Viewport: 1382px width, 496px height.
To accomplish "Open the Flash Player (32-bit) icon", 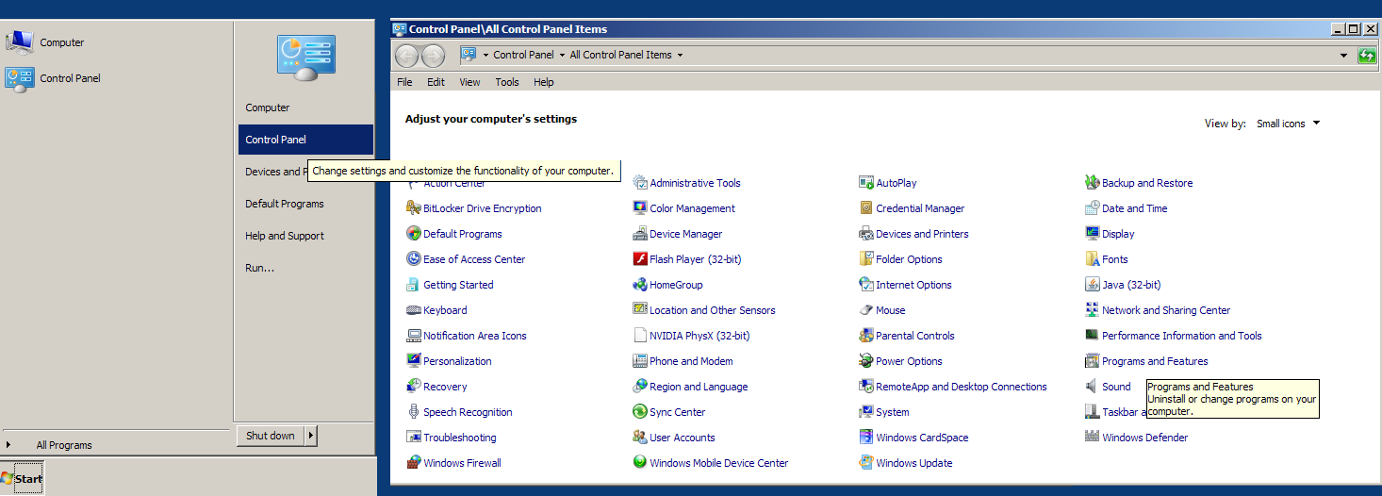I will click(640, 259).
